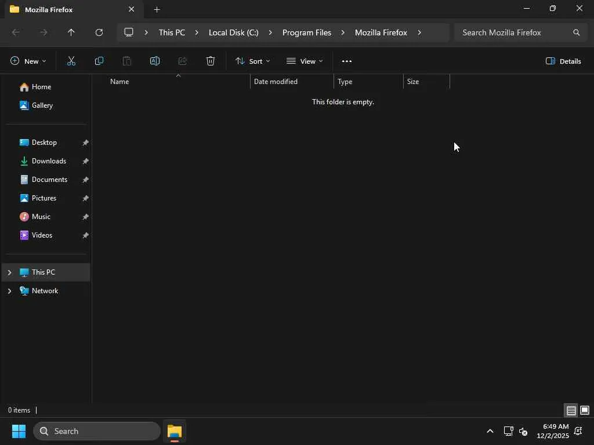Screen dimensions: 594x445
Task: Expand chevron after Local Disk (C:) breadcrumb
Action: pos(270,32)
